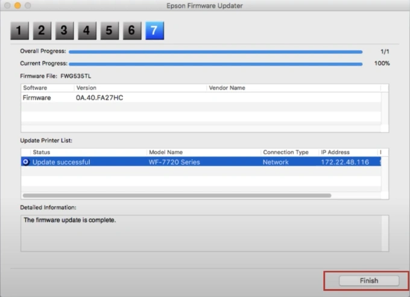Image resolution: width=410 pixels, height=297 pixels.
Task: Sort by Connection Type column header
Action: (285, 152)
